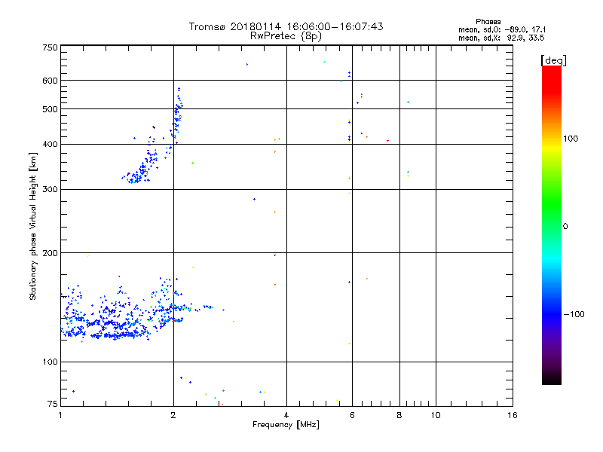This screenshot has height=452, width=603.
Task: Click the x-axis tick label '1'
Action: [60, 415]
